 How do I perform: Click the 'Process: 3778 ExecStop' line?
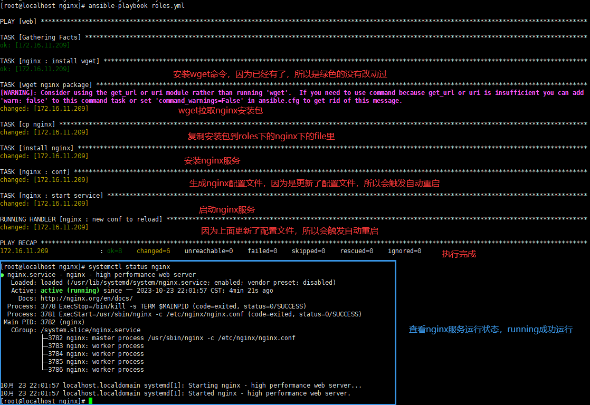157,306
